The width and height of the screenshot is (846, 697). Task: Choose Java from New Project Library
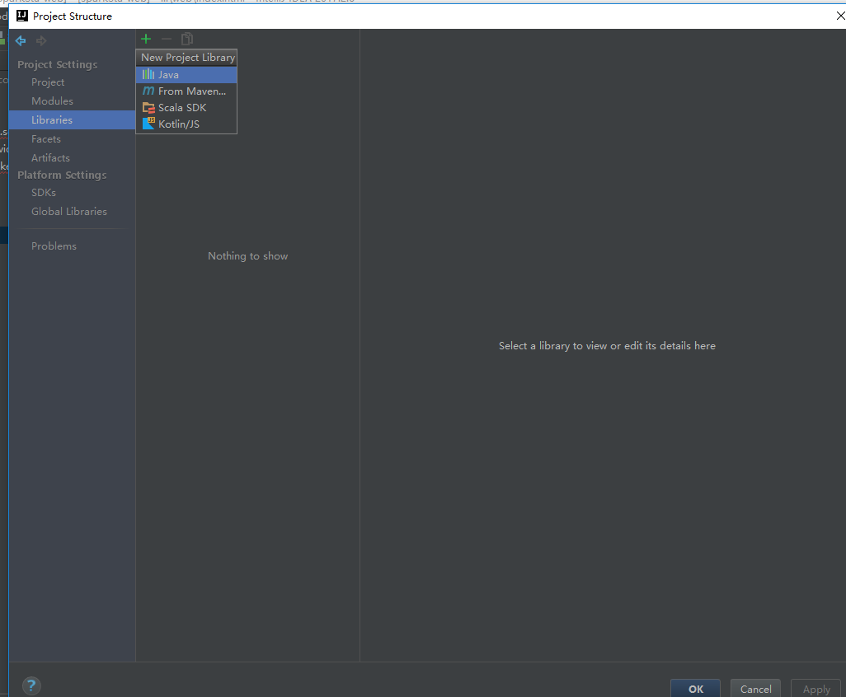point(186,75)
